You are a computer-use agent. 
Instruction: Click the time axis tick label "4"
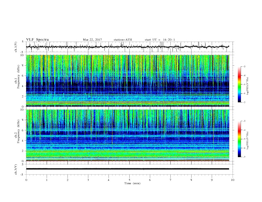109,180
